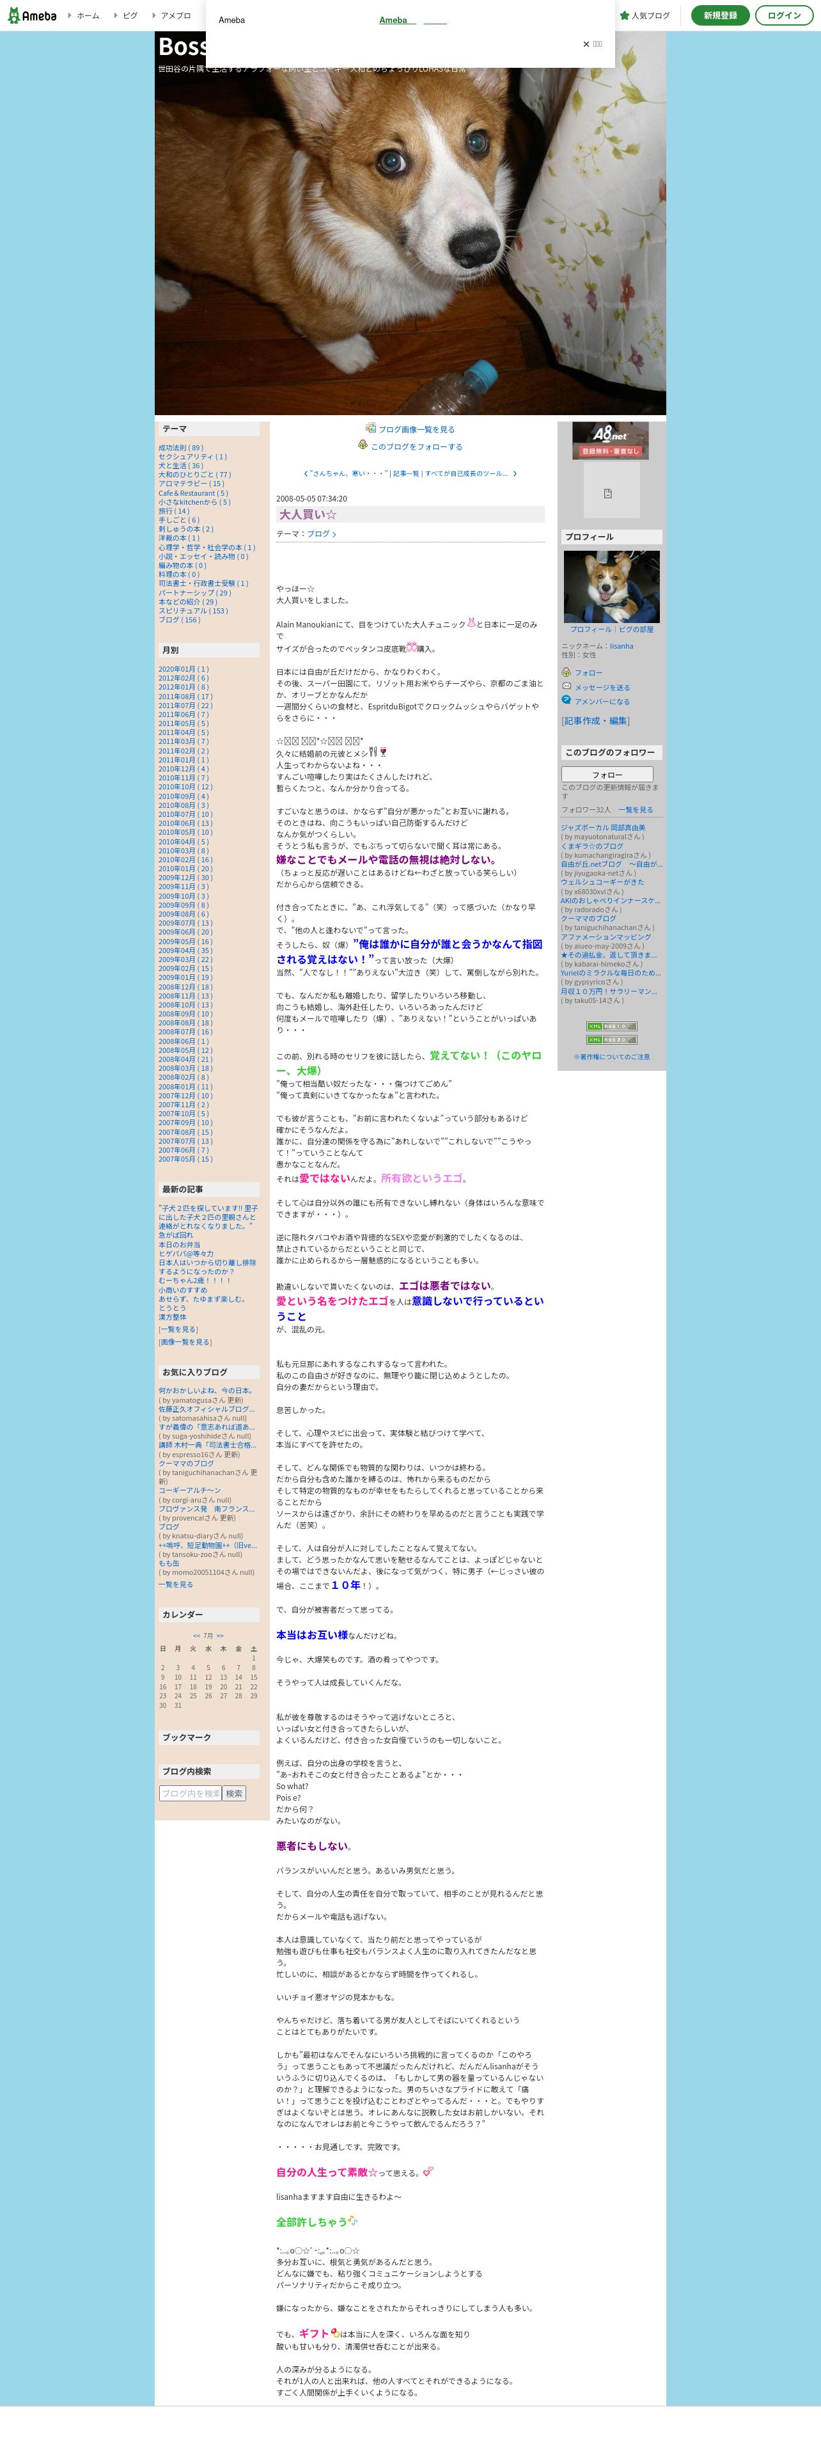
Task: Open 人気ブログ star link
Action: (x=645, y=15)
